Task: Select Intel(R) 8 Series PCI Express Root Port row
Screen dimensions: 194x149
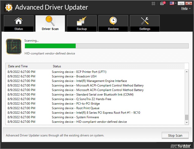Action: coord(95,113)
